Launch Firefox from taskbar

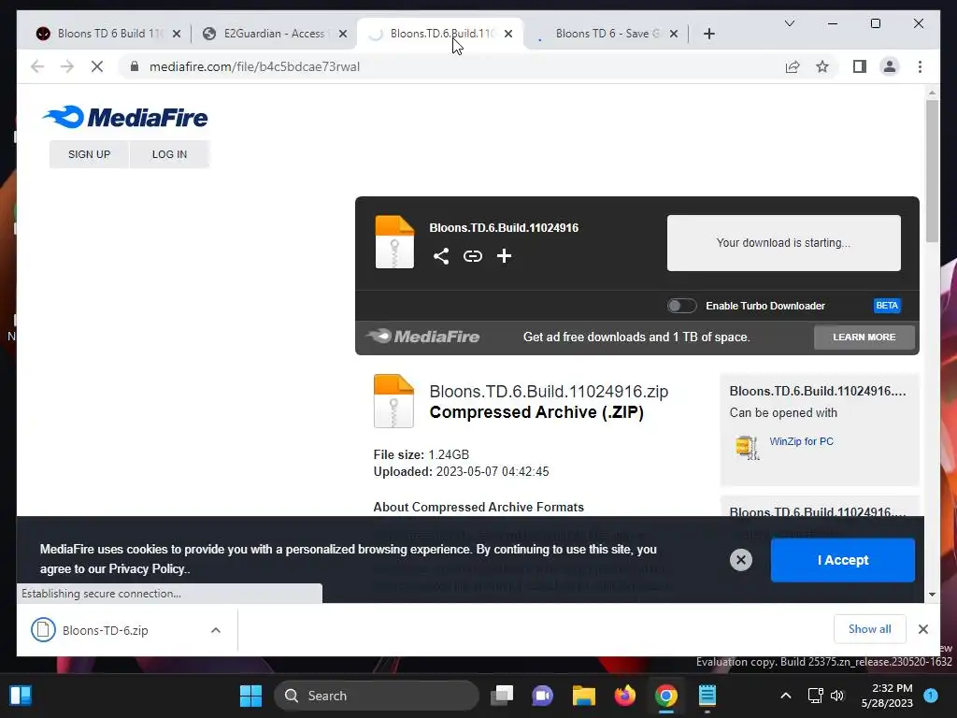pyautogui.click(x=624, y=696)
